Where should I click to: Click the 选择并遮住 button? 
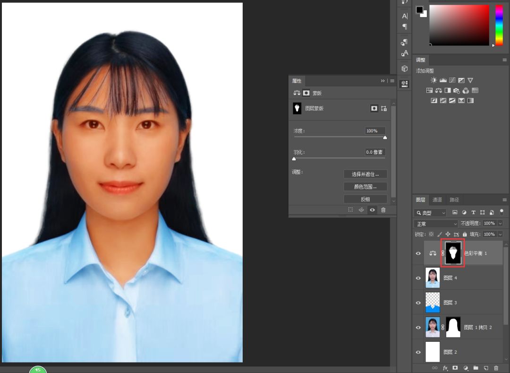pyautogui.click(x=365, y=174)
